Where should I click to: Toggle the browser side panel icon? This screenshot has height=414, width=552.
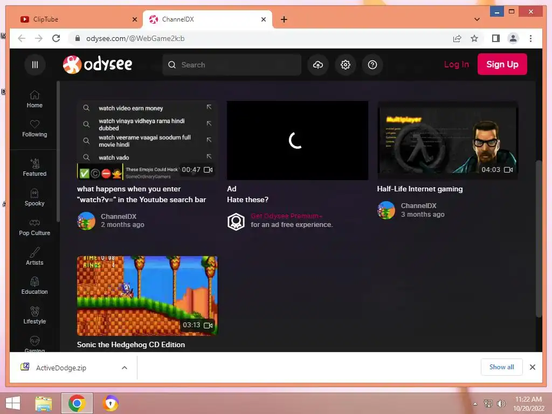pyautogui.click(x=496, y=38)
